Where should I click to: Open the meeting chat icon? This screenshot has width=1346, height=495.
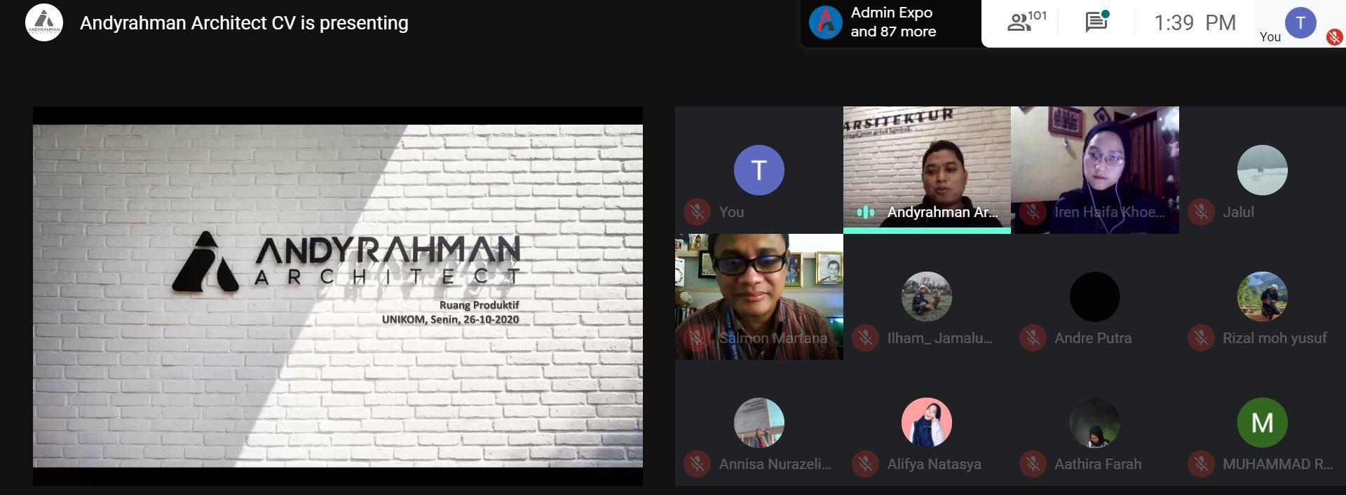pos(1096,22)
